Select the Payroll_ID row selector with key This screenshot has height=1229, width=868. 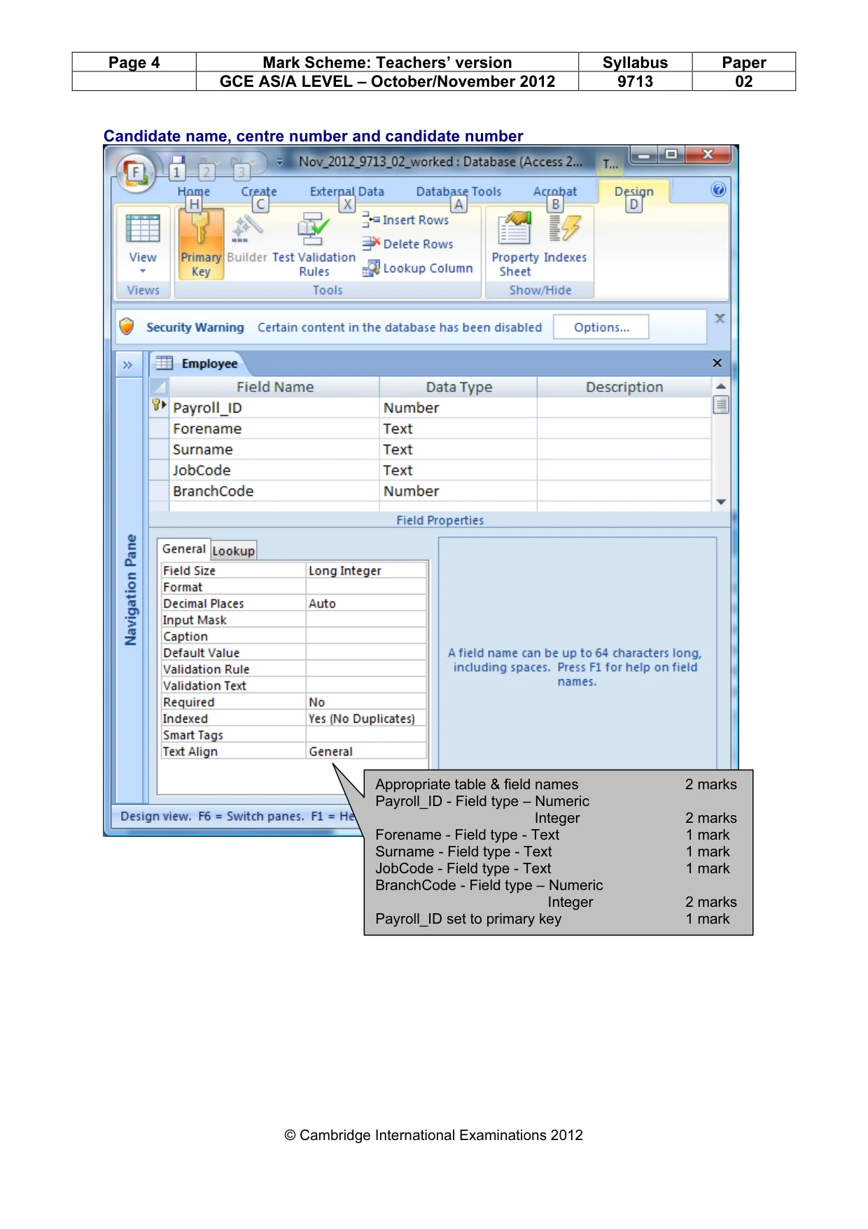[x=159, y=407]
